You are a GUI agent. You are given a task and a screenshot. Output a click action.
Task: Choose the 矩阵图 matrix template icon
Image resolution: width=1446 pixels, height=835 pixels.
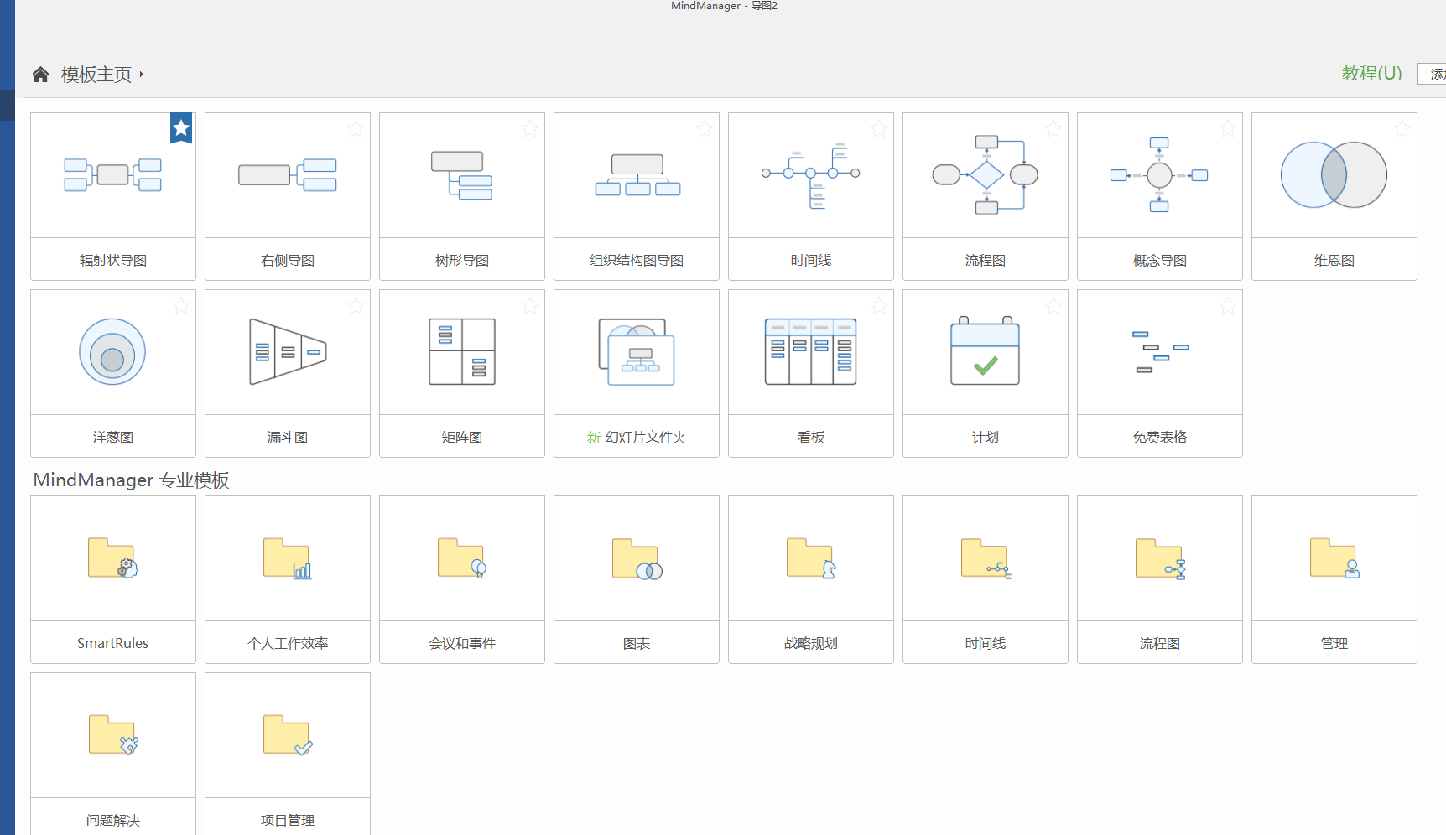click(x=462, y=352)
